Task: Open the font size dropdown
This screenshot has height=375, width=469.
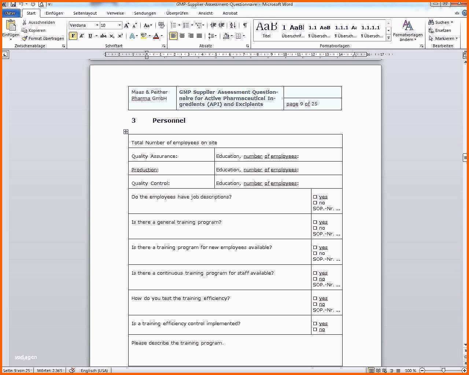Action: 119,25
